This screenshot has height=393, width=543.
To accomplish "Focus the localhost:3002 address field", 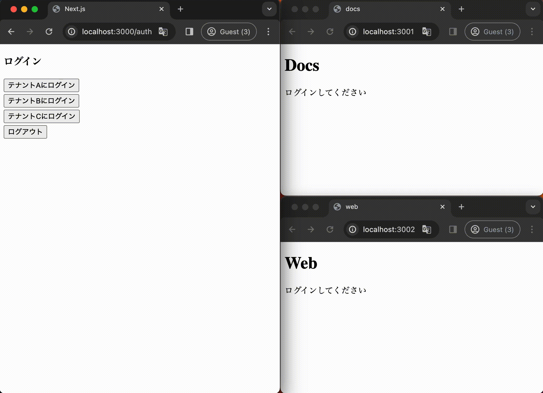I will pos(389,229).
